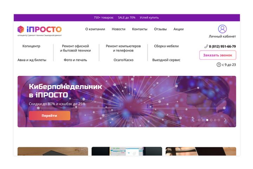Screen dimensions: 253x169
Task: Select the first banner slide dot
Action: coord(199,120)
